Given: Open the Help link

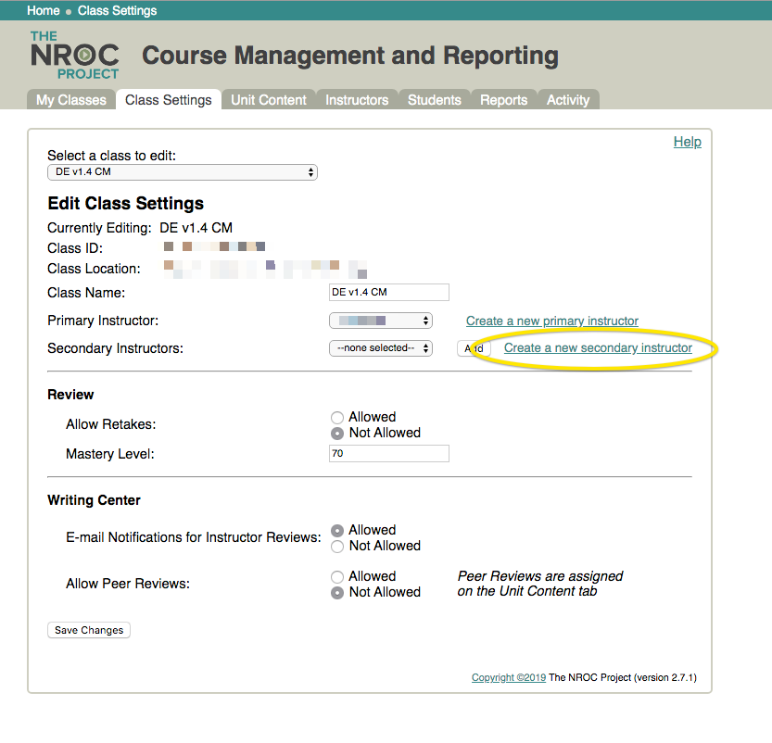Looking at the screenshot, I should 688,142.
